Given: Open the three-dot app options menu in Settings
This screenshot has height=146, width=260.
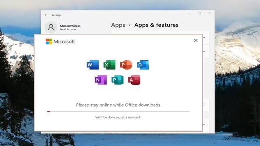Looking at the screenshot, I should coord(204,105).
